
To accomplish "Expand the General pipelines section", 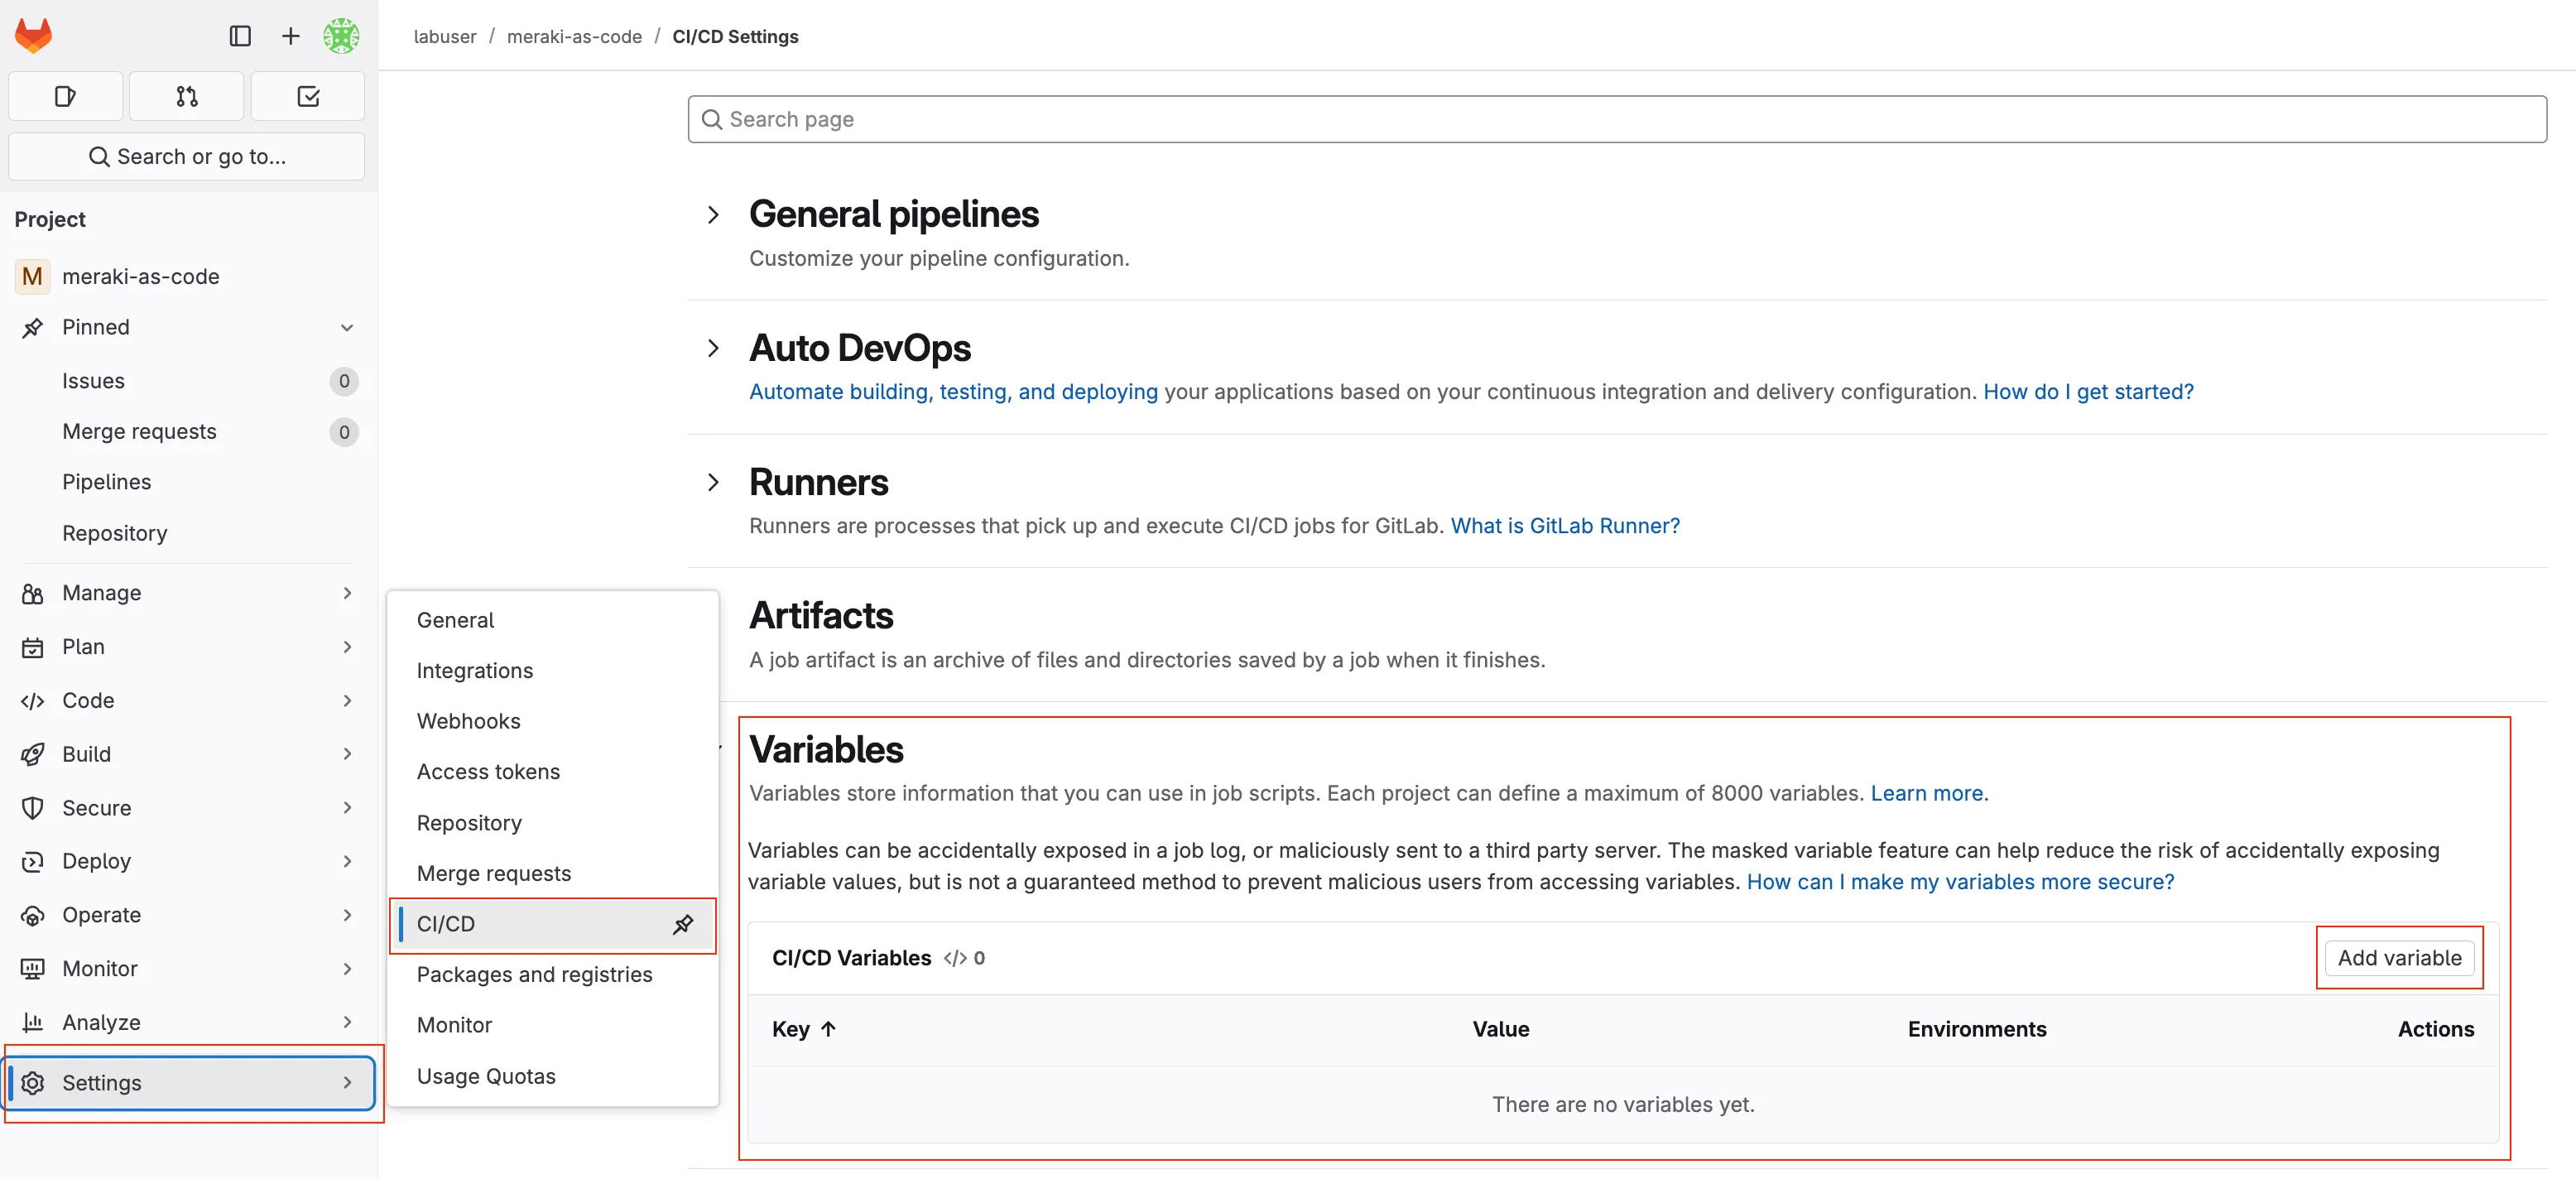I will [714, 214].
